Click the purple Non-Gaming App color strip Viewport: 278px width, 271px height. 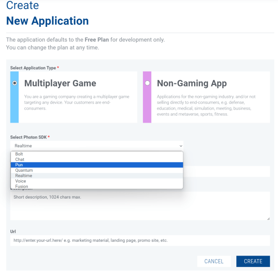147,97
